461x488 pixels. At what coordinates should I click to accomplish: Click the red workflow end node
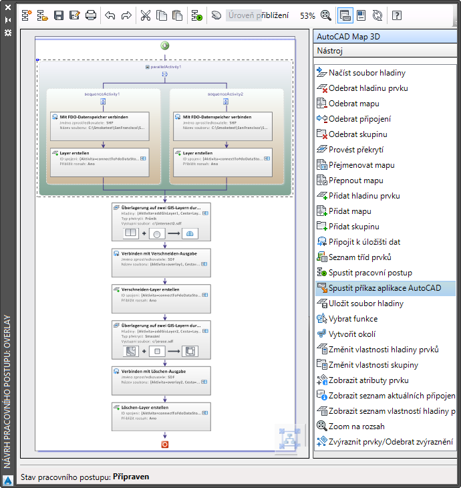pyautogui.click(x=165, y=445)
